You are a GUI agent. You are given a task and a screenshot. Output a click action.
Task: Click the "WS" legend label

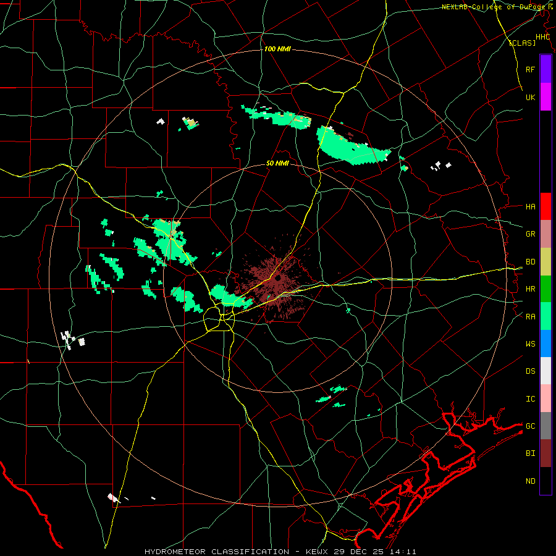(530, 344)
